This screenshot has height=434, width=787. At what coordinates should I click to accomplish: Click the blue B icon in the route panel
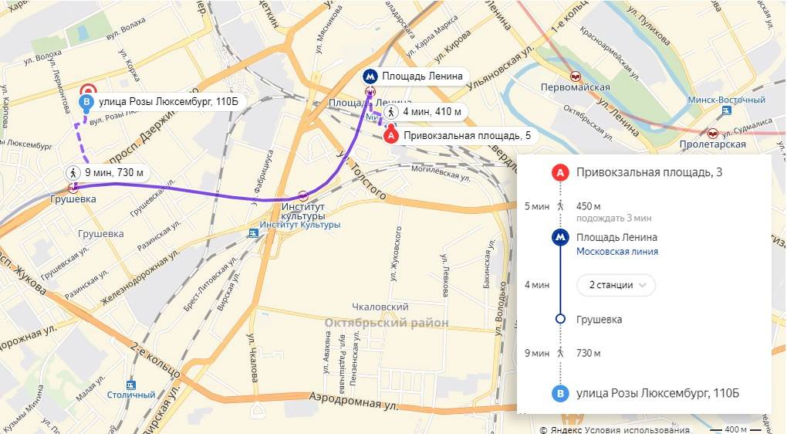click(560, 393)
